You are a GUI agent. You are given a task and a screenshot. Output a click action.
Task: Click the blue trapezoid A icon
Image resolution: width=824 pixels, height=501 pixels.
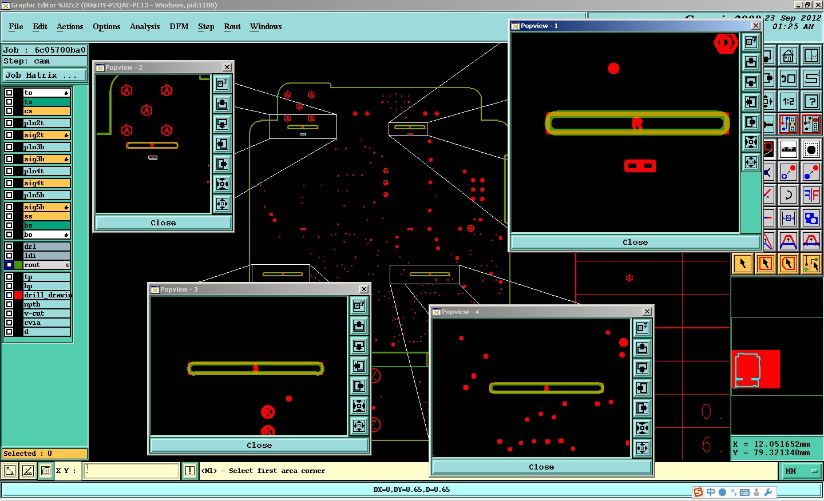pyautogui.click(x=789, y=241)
